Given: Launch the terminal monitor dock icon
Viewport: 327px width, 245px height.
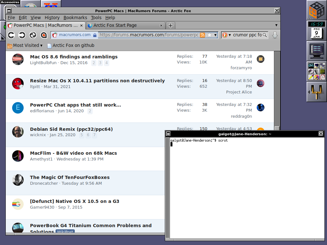Looking at the screenshot, I should 317,51.
